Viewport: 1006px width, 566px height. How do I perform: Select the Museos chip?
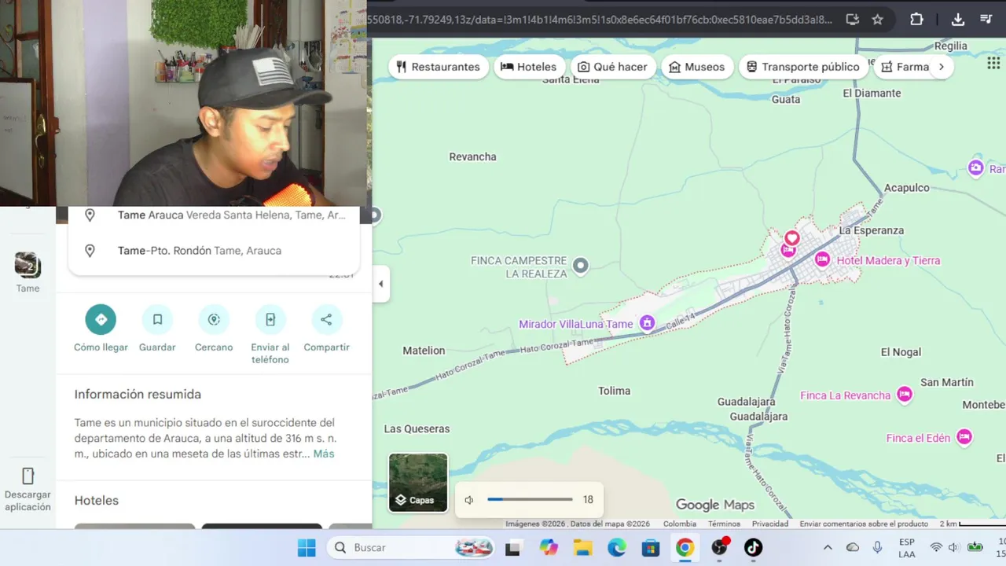tap(697, 67)
